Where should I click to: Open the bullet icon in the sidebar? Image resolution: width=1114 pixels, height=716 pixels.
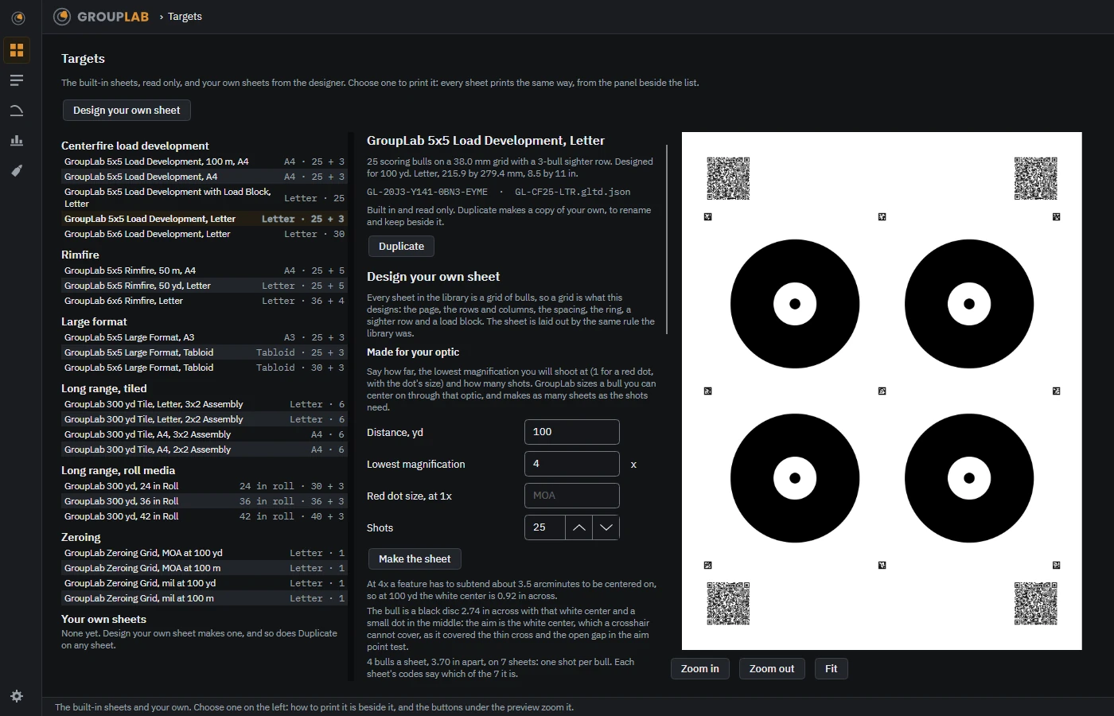(17, 171)
